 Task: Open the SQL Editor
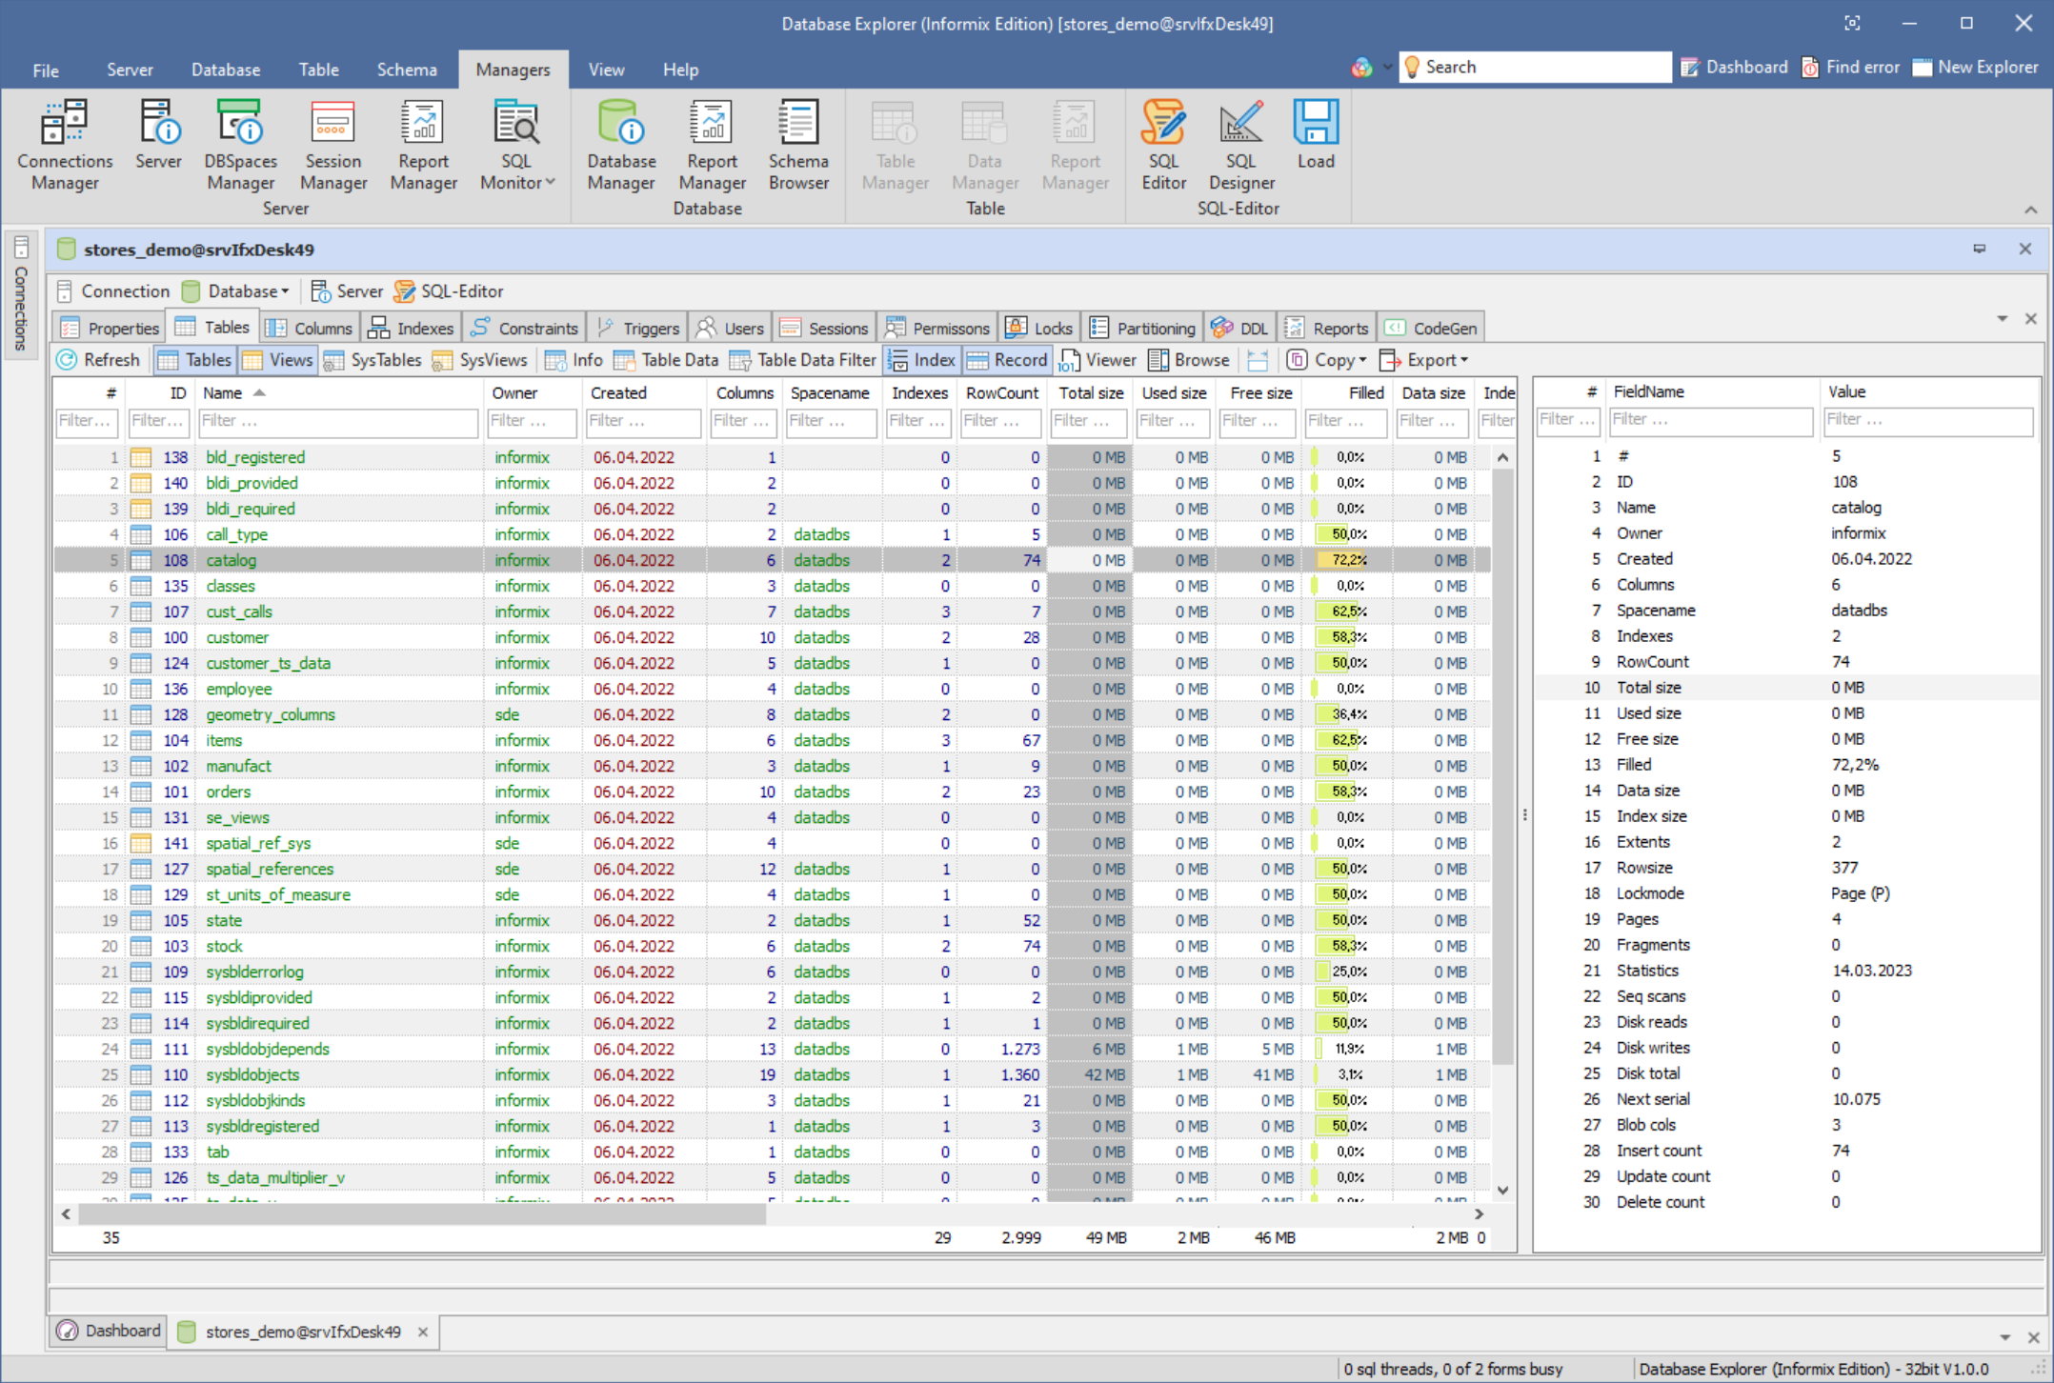coord(1163,146)
